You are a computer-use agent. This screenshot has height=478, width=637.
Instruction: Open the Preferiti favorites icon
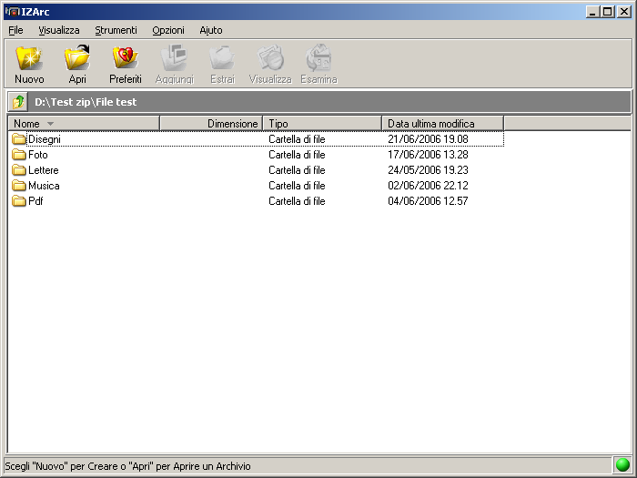(x=126, y=57)
